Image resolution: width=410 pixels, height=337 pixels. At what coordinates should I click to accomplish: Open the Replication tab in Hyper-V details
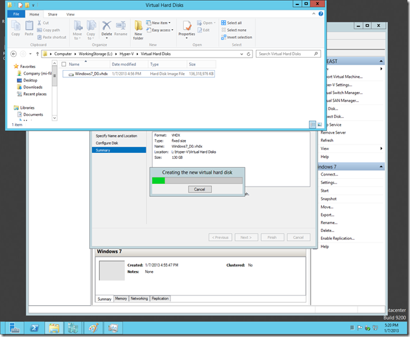point(160,299)
